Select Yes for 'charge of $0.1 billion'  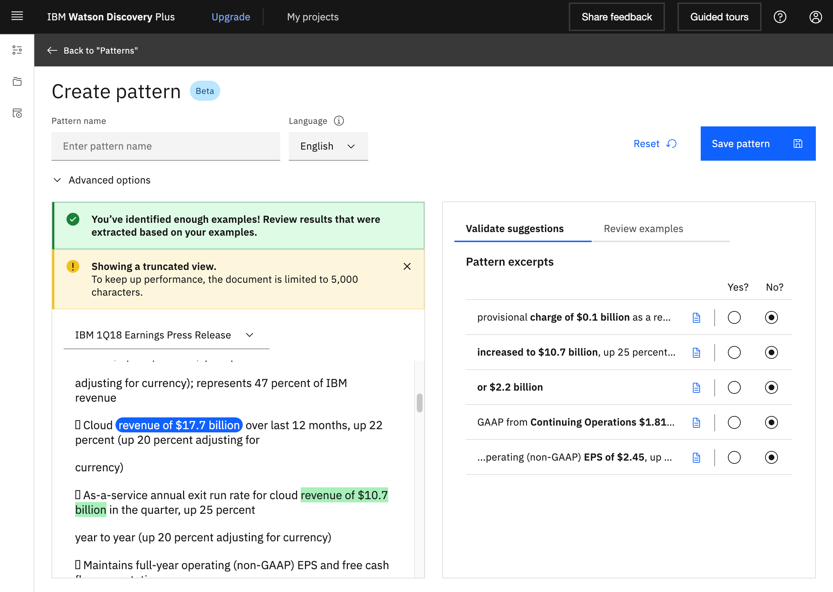[734, 317]
